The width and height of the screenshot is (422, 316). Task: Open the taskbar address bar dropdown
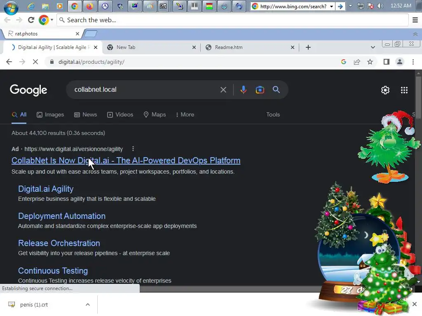(332, 6)
